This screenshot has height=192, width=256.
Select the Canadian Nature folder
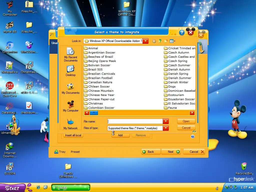point(98,82)
